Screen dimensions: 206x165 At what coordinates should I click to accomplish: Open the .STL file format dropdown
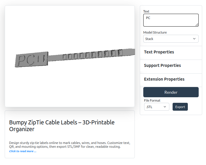tap(156, 107)
